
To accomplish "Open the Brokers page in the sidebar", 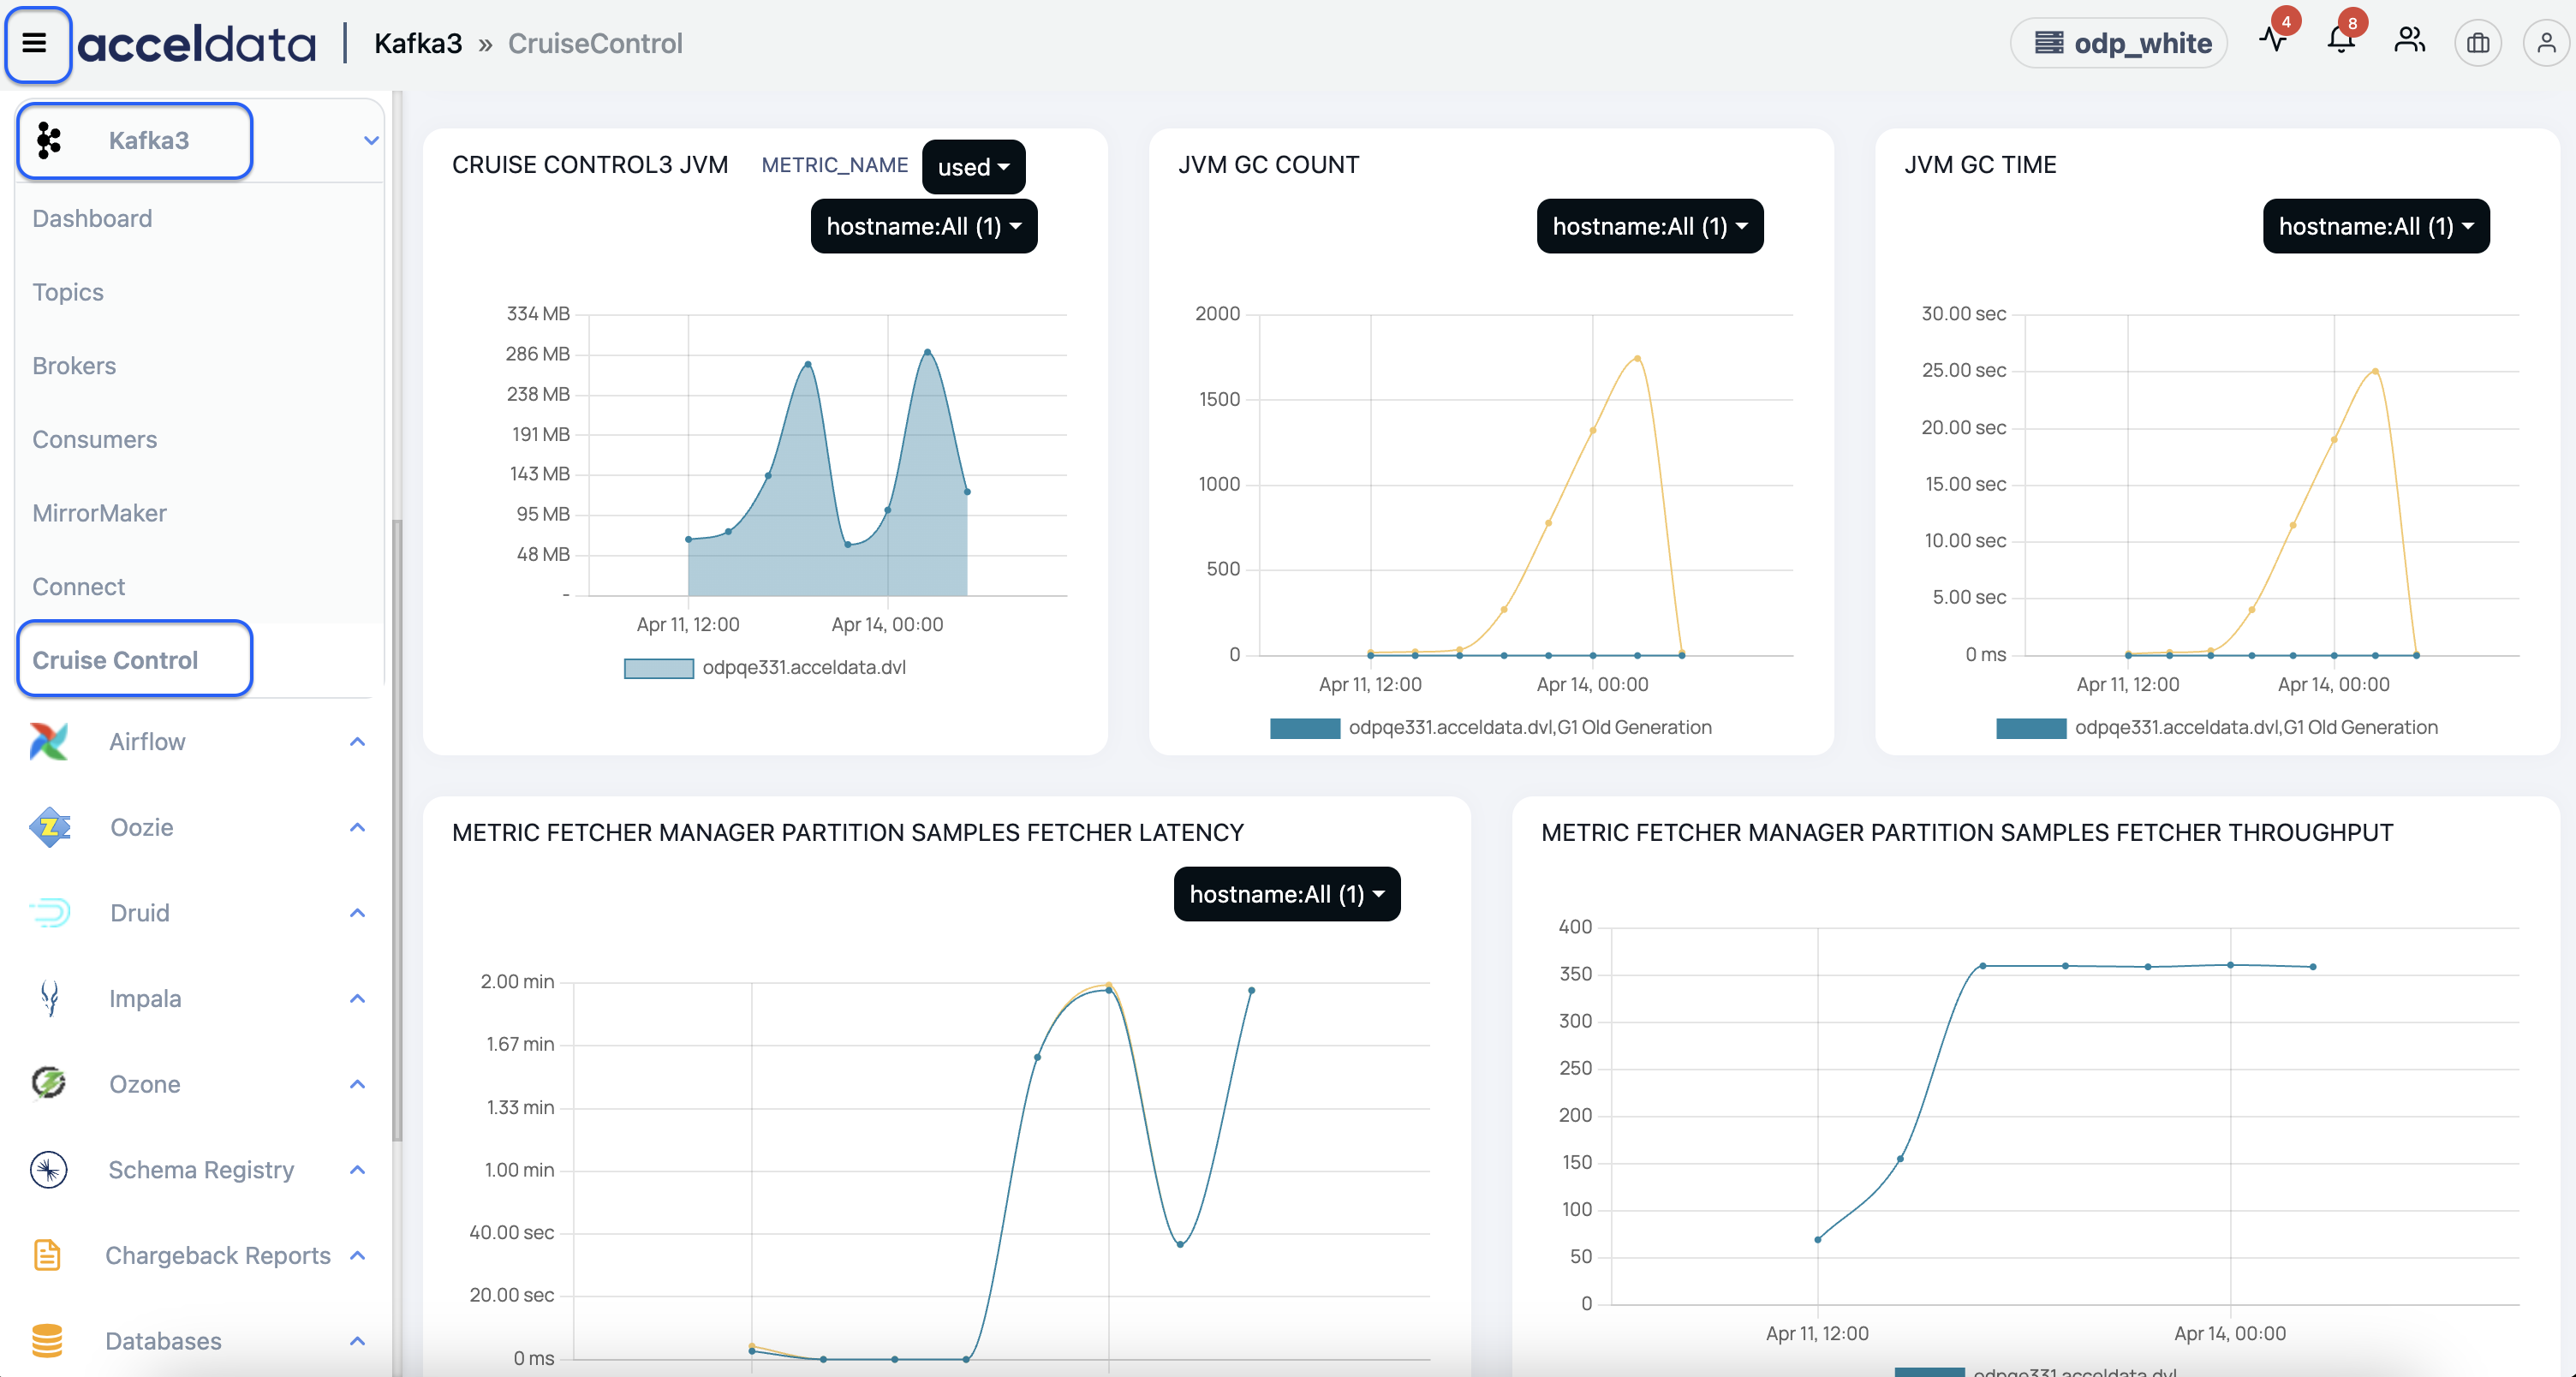I will pyautogui.click(x=74, y=365).
